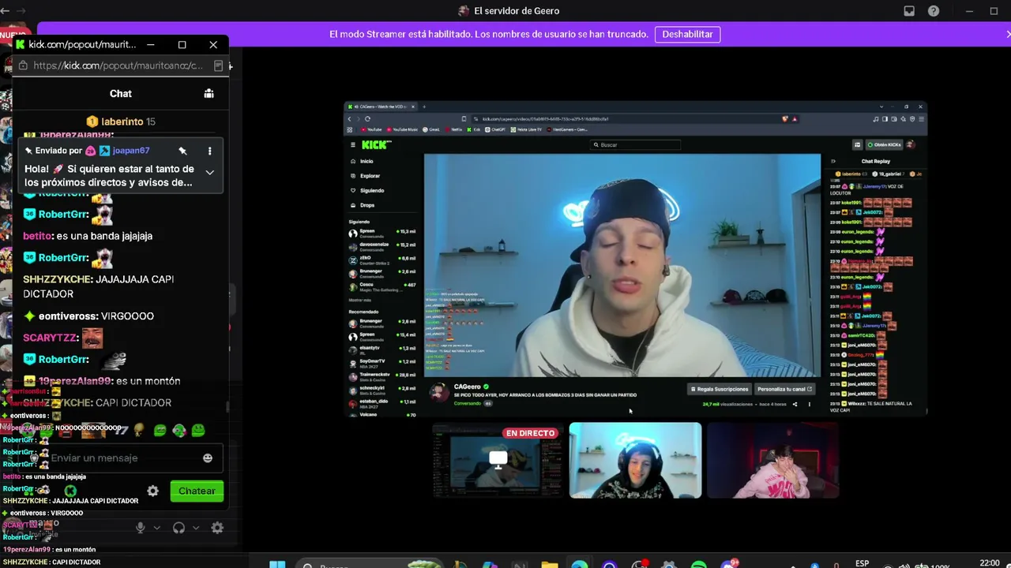Screen dimensions: 1011x568
Task: Click the taskbar clock showing 22:00
Action: pos(990,563)
